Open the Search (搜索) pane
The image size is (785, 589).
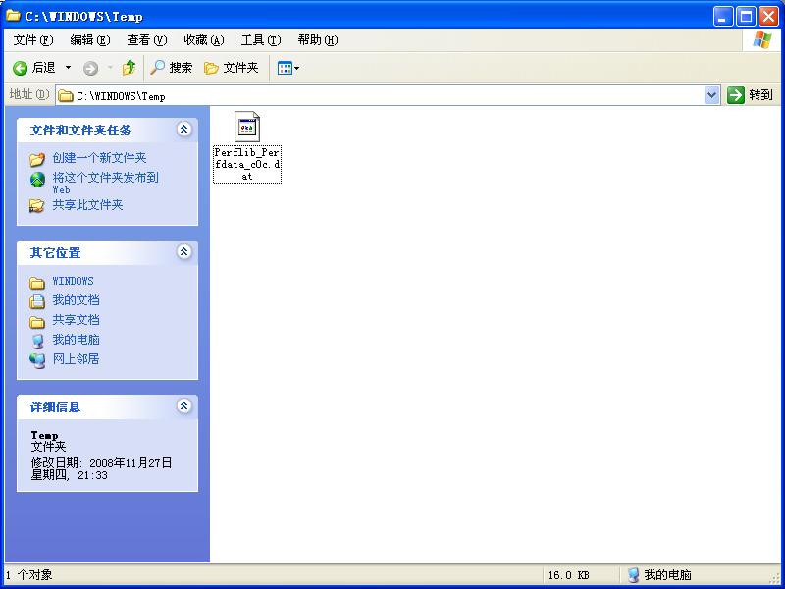[171, 68]
